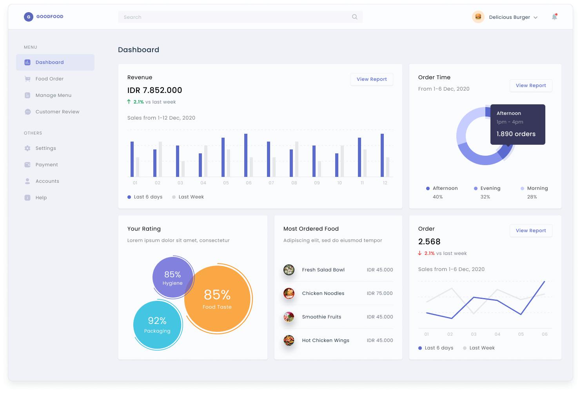The image size is (581, 393).
Task: Click the red order down-arrow icon
Action: click(x=420, y=253)
